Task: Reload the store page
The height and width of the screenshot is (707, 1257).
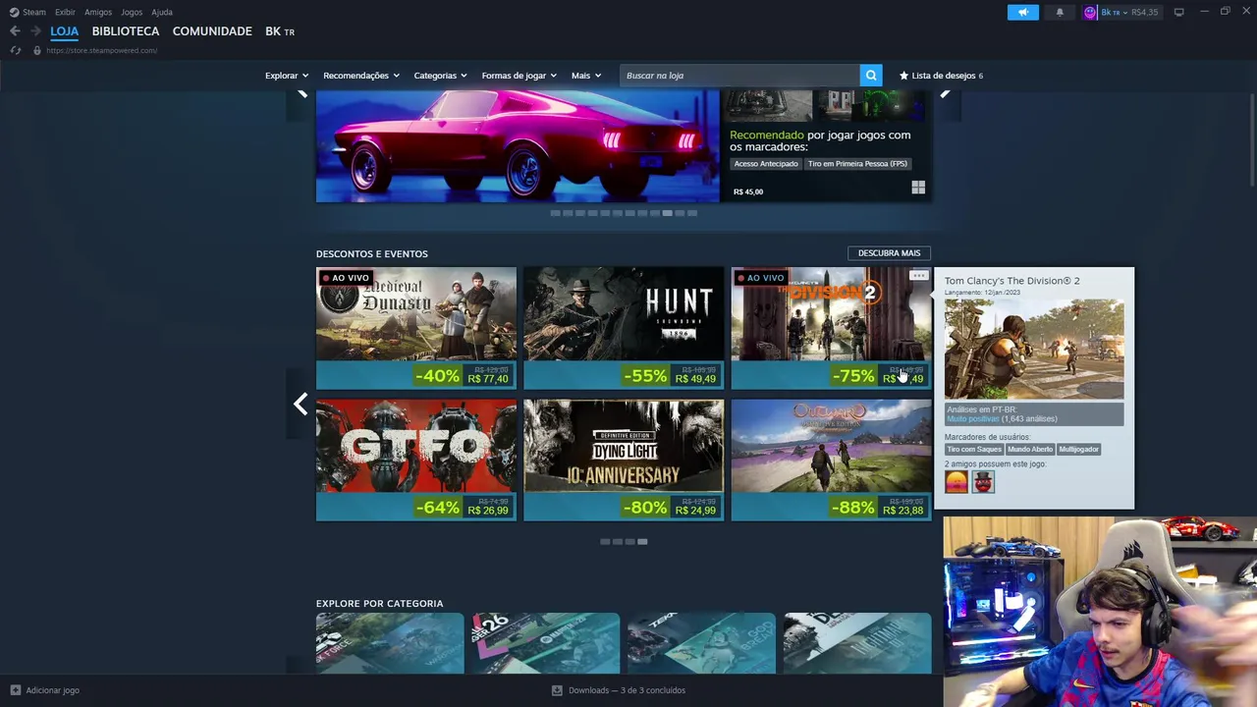Action: pos(16,50)
